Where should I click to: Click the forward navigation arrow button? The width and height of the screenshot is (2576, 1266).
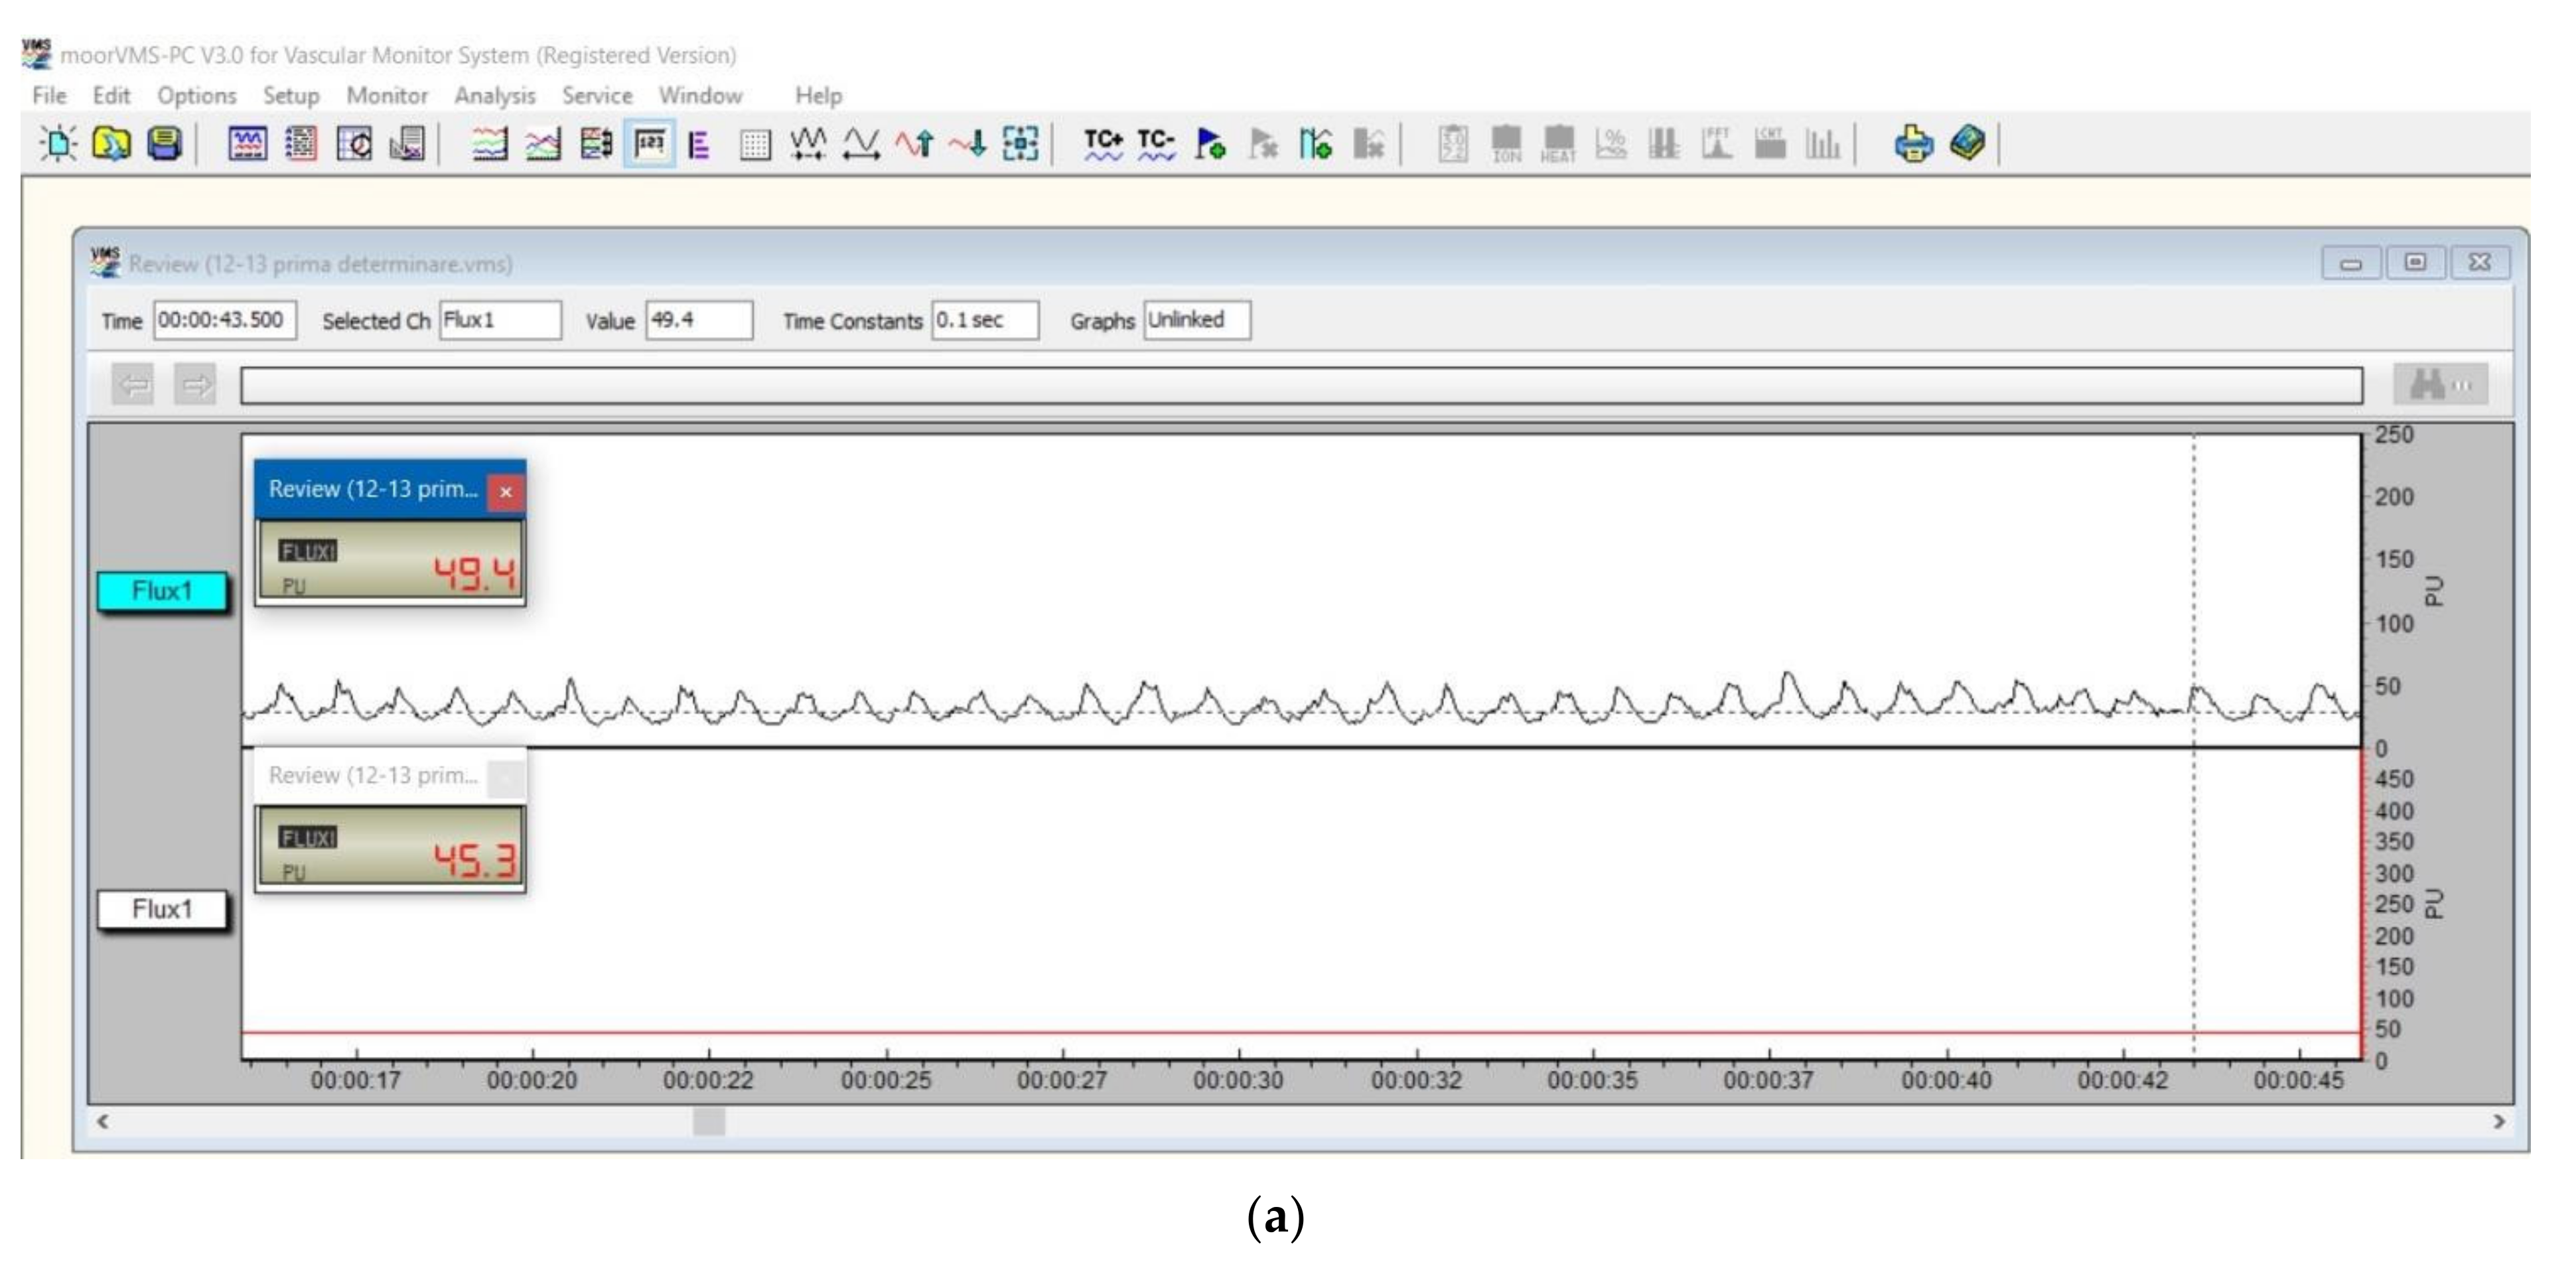pos(195,384)
